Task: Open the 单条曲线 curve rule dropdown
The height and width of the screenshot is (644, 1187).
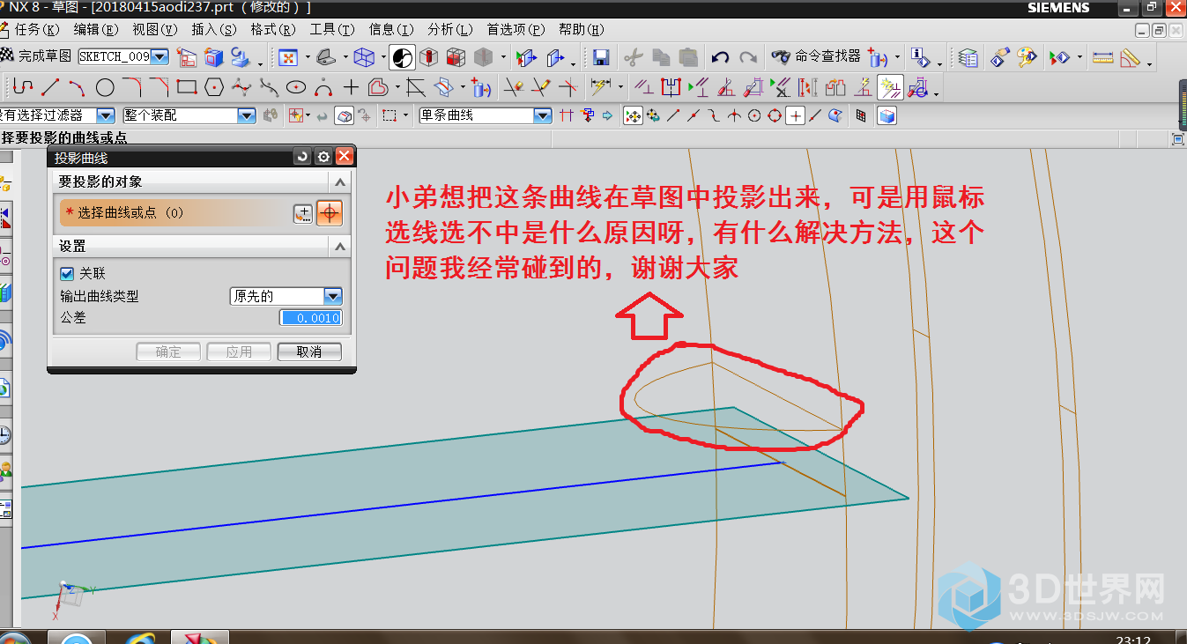Action: coord(543,115)
